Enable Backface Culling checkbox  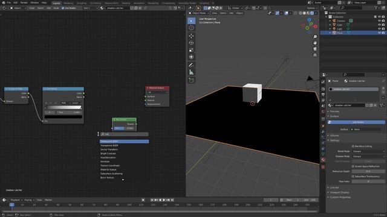pyautogui.click(x=353, y=146)
